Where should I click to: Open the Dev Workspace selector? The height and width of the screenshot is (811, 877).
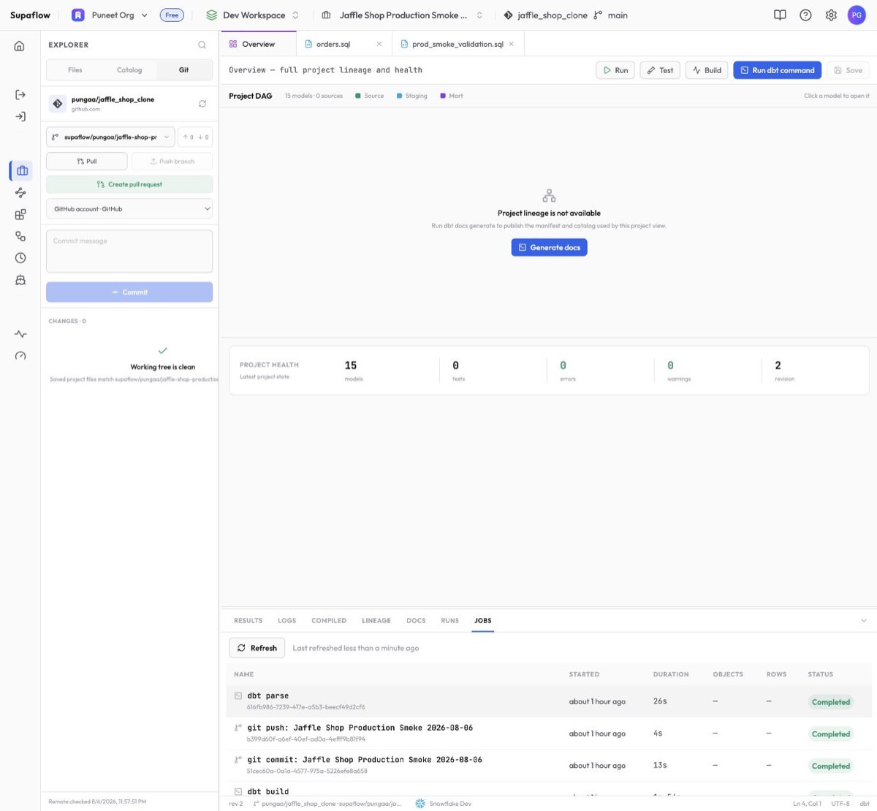click(253, 15)
